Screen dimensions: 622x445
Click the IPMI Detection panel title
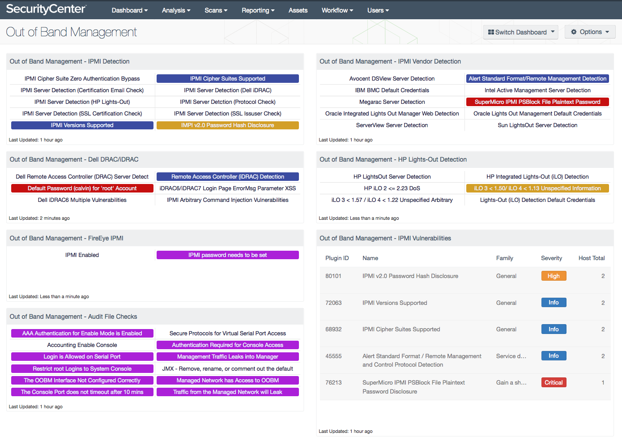tap(69, 62)
